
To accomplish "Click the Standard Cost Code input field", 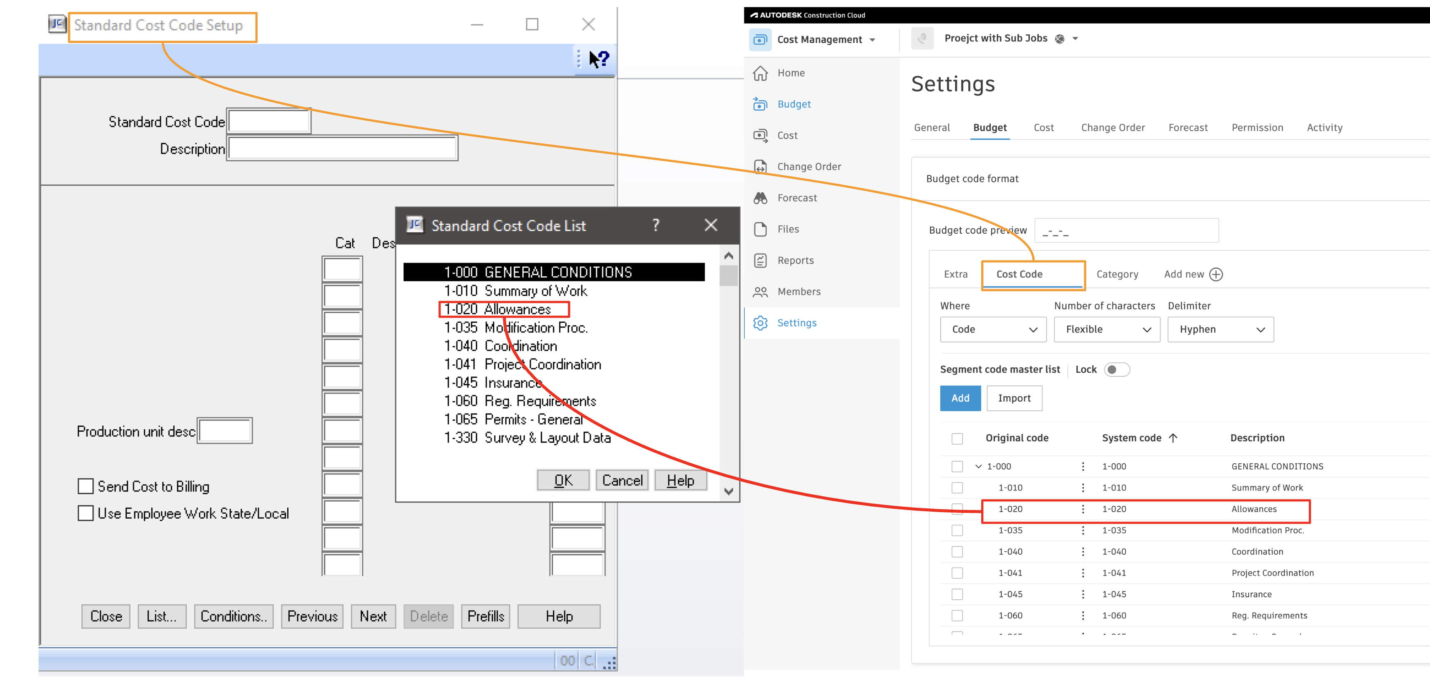I will pos(269,122).
